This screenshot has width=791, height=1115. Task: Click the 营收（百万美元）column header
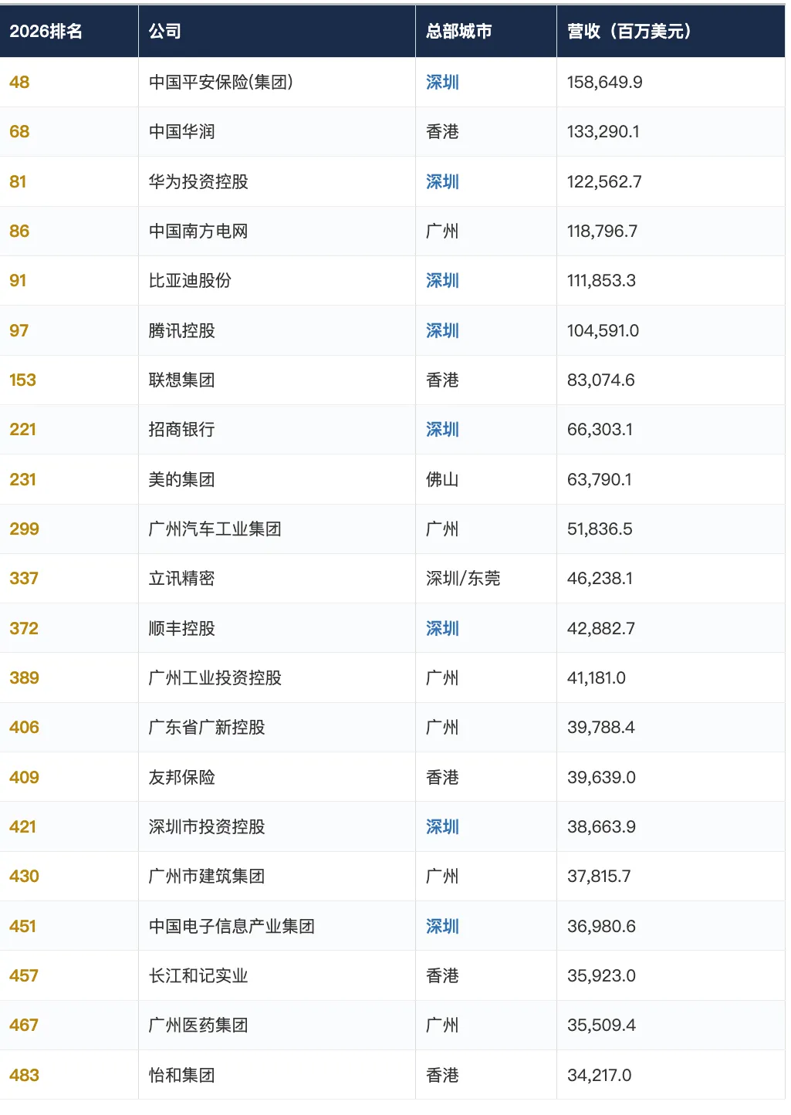629,32
